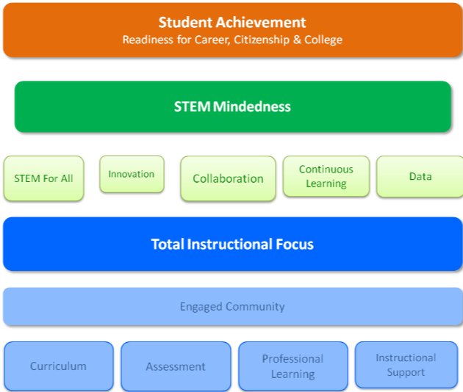Click the word Engaged in light-blue bar
The width and height of the screenshot is (463, 392).
click(x=201, y=307)
